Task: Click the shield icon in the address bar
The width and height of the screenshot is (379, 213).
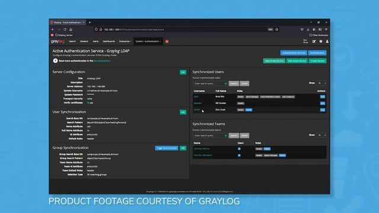Action: [96, 30]
